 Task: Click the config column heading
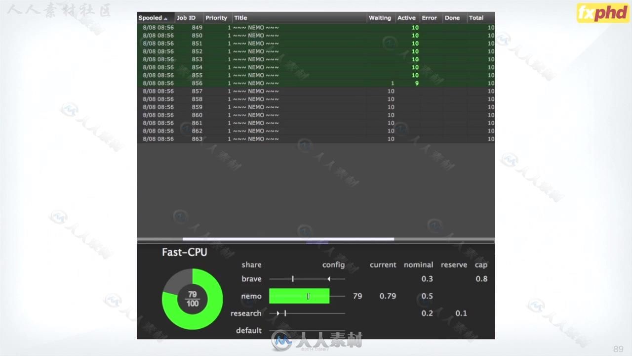333,265
